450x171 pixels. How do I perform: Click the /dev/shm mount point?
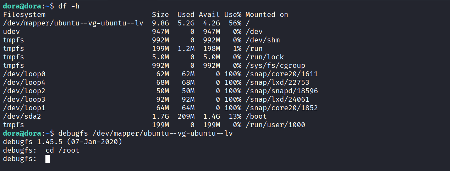[x=262, y=40]
